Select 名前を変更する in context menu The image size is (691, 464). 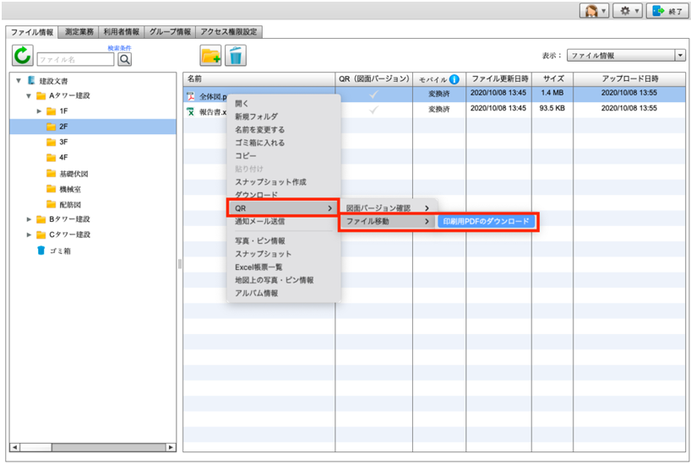pos(259,130)
